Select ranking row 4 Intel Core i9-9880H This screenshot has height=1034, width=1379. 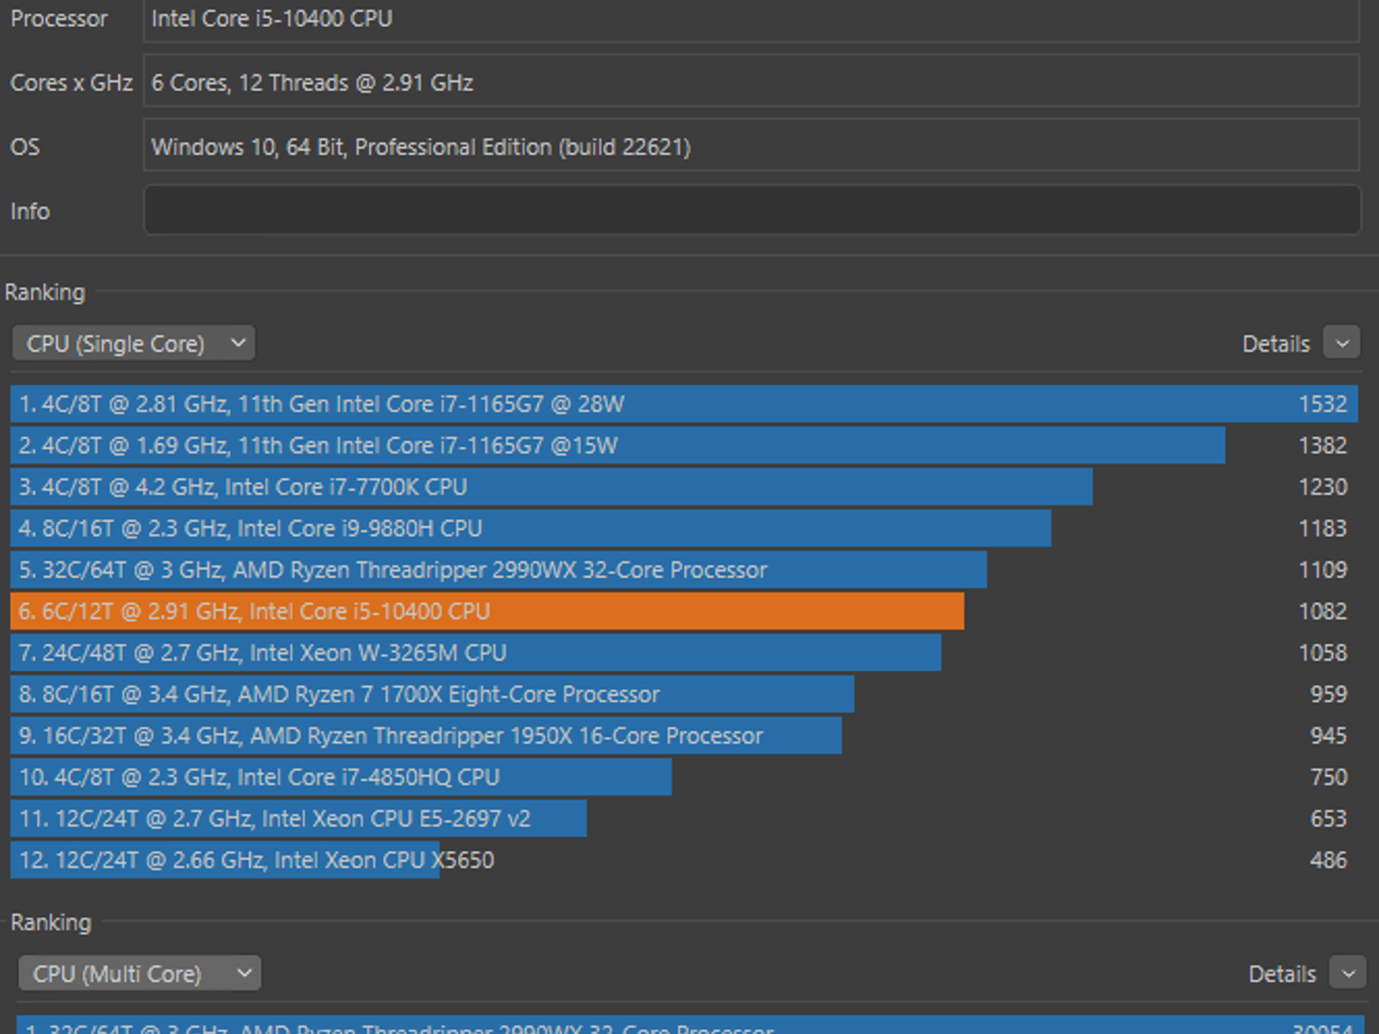point(684,528)
